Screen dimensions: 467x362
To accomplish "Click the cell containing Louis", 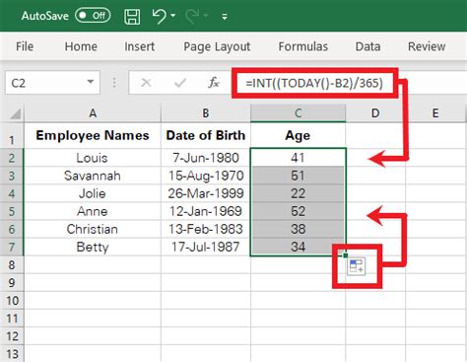I will (93, 158).
